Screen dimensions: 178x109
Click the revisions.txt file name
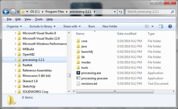tap(89, 84)
